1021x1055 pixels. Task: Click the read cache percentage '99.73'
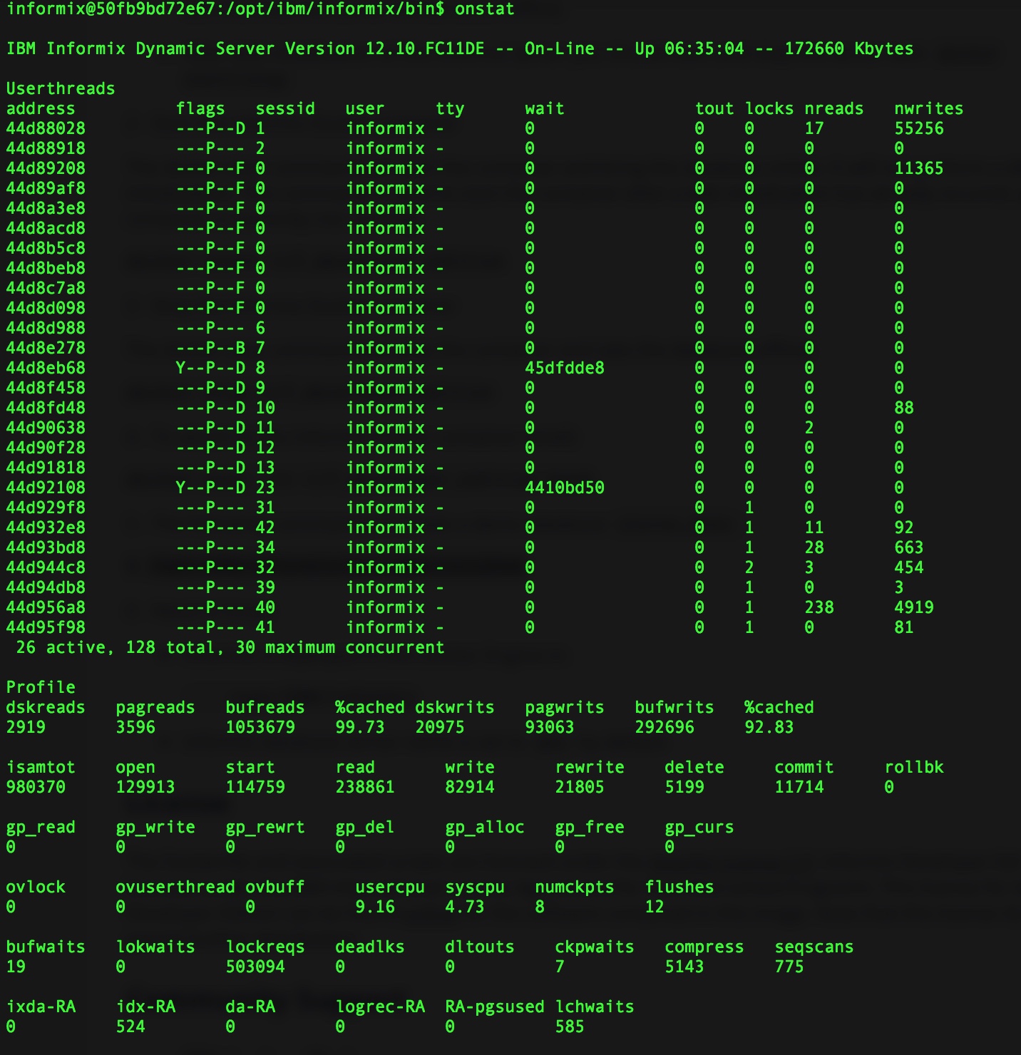tap(360, 727)
